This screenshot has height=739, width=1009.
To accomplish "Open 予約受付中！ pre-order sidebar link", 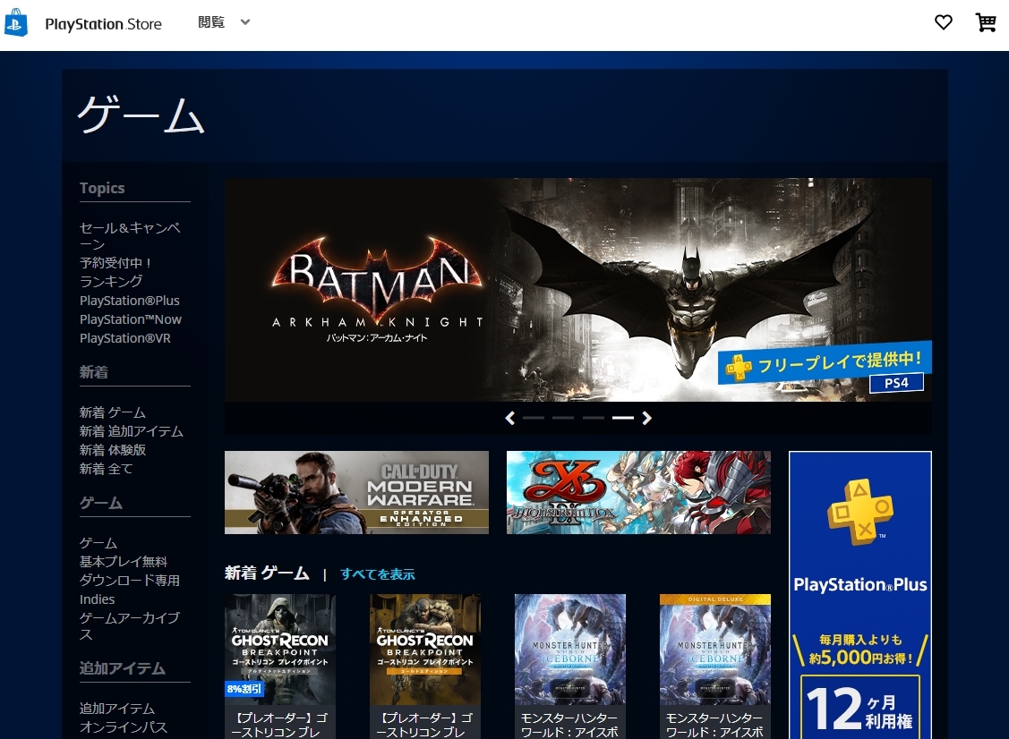I will tap(115, 263).
